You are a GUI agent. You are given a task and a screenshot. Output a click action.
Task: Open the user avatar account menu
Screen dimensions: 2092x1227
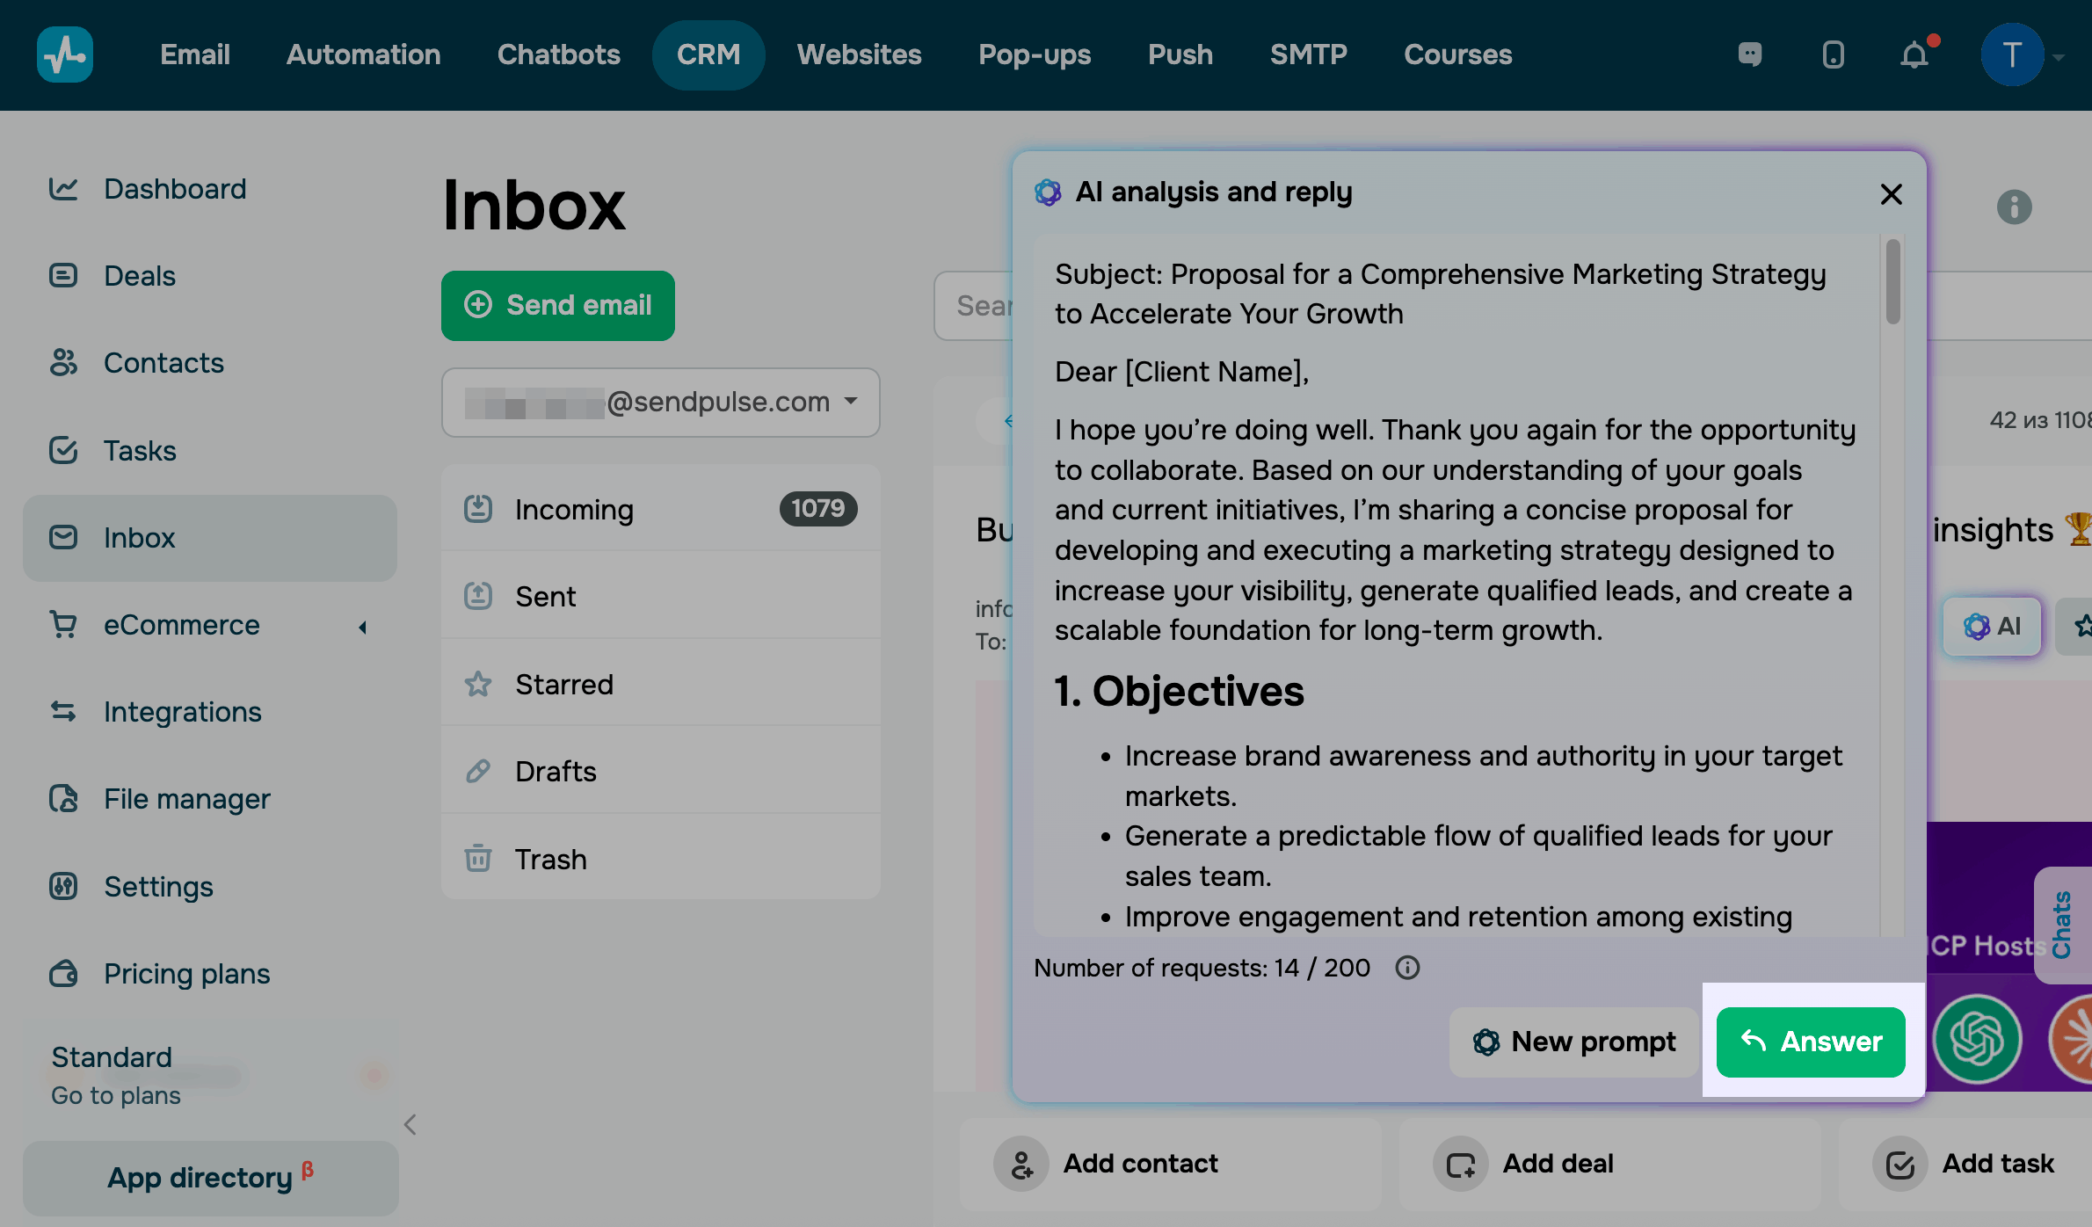(2012, 55)
